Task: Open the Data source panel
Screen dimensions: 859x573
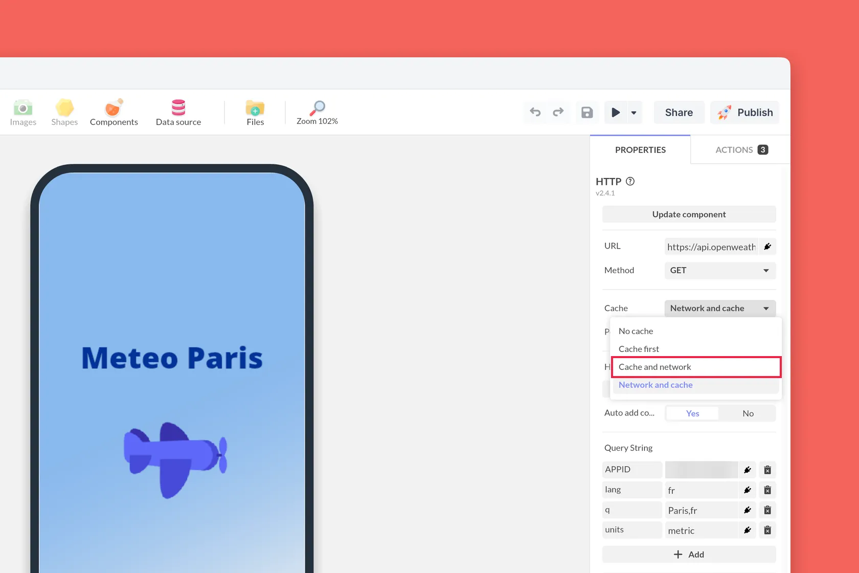Action: pos(178,113)
